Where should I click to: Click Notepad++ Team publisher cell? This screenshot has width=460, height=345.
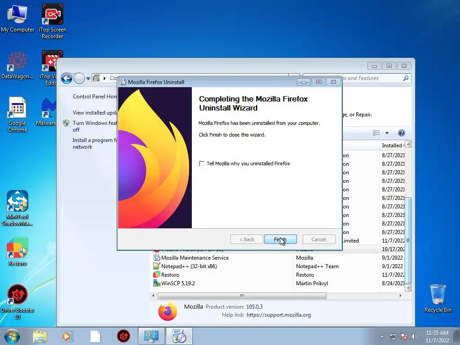tap(317, 266)
